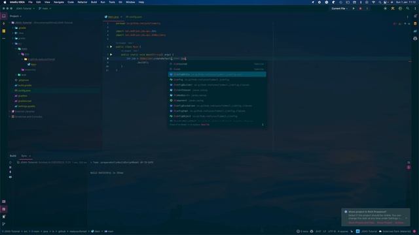The width and height of the screenshot is (419, 235).
Task: Open the Project tool window icon
Action: [x=4, y=16]
